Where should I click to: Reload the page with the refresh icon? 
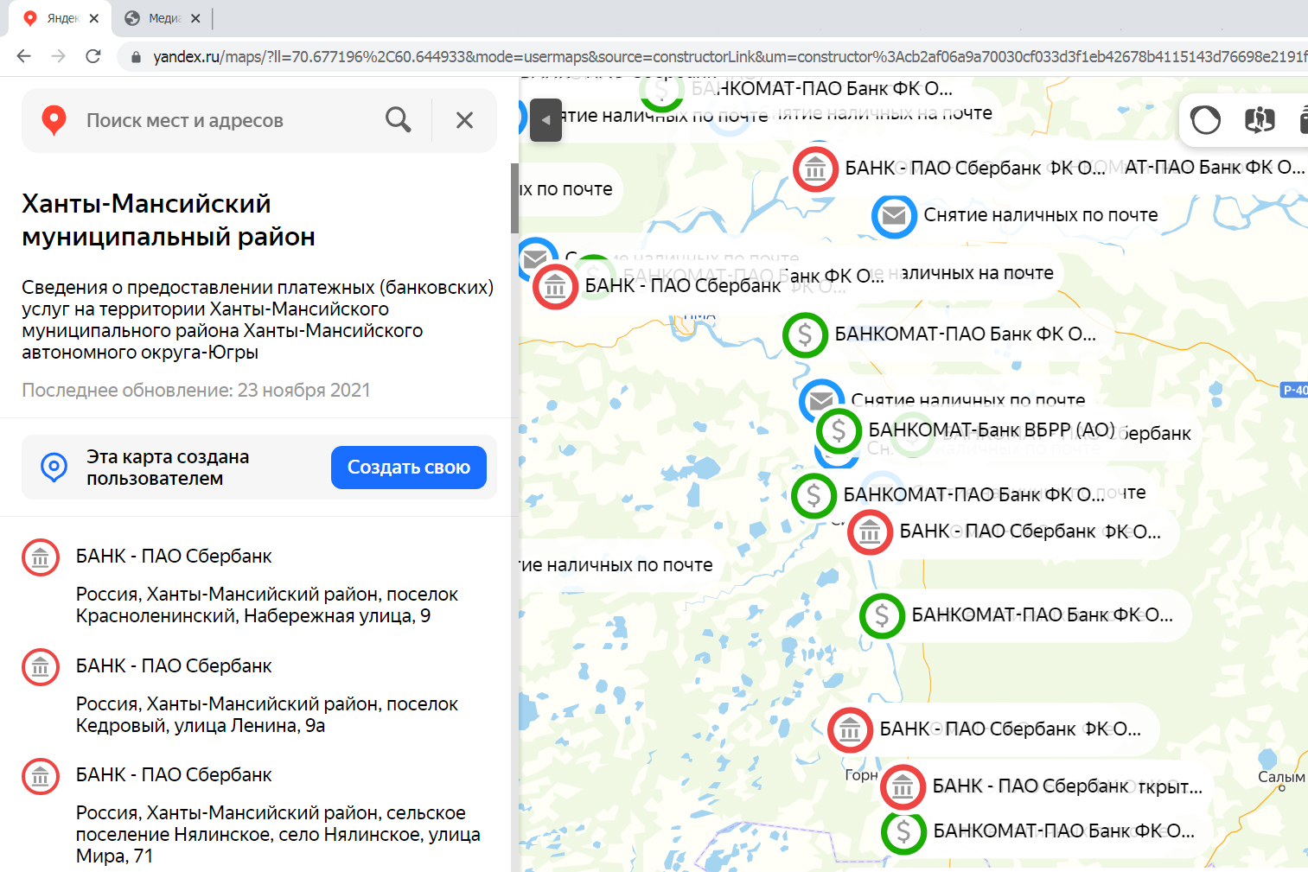click(x=93, y=57)
